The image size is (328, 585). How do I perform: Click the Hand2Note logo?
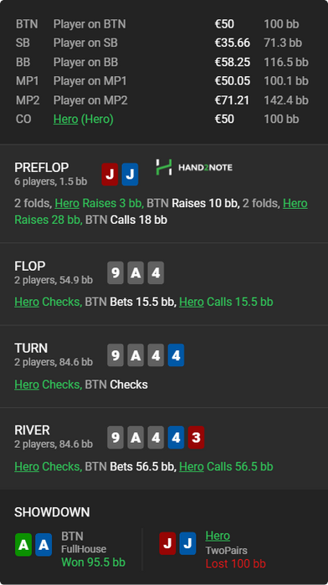(194, 167)
